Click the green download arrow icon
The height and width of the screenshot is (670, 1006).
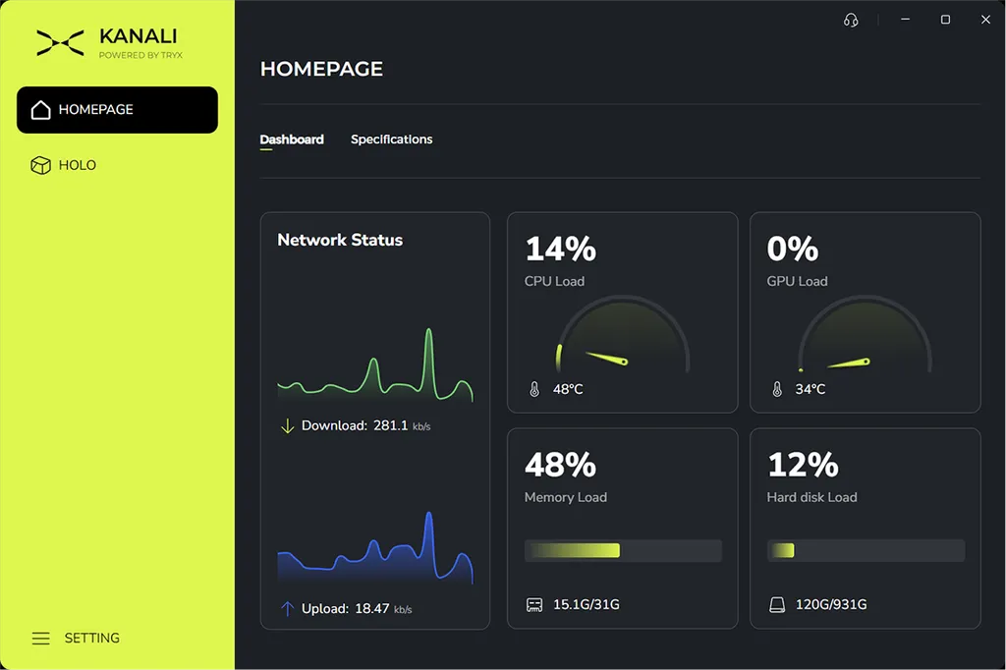pyautogui.click(x=288, y=425)
